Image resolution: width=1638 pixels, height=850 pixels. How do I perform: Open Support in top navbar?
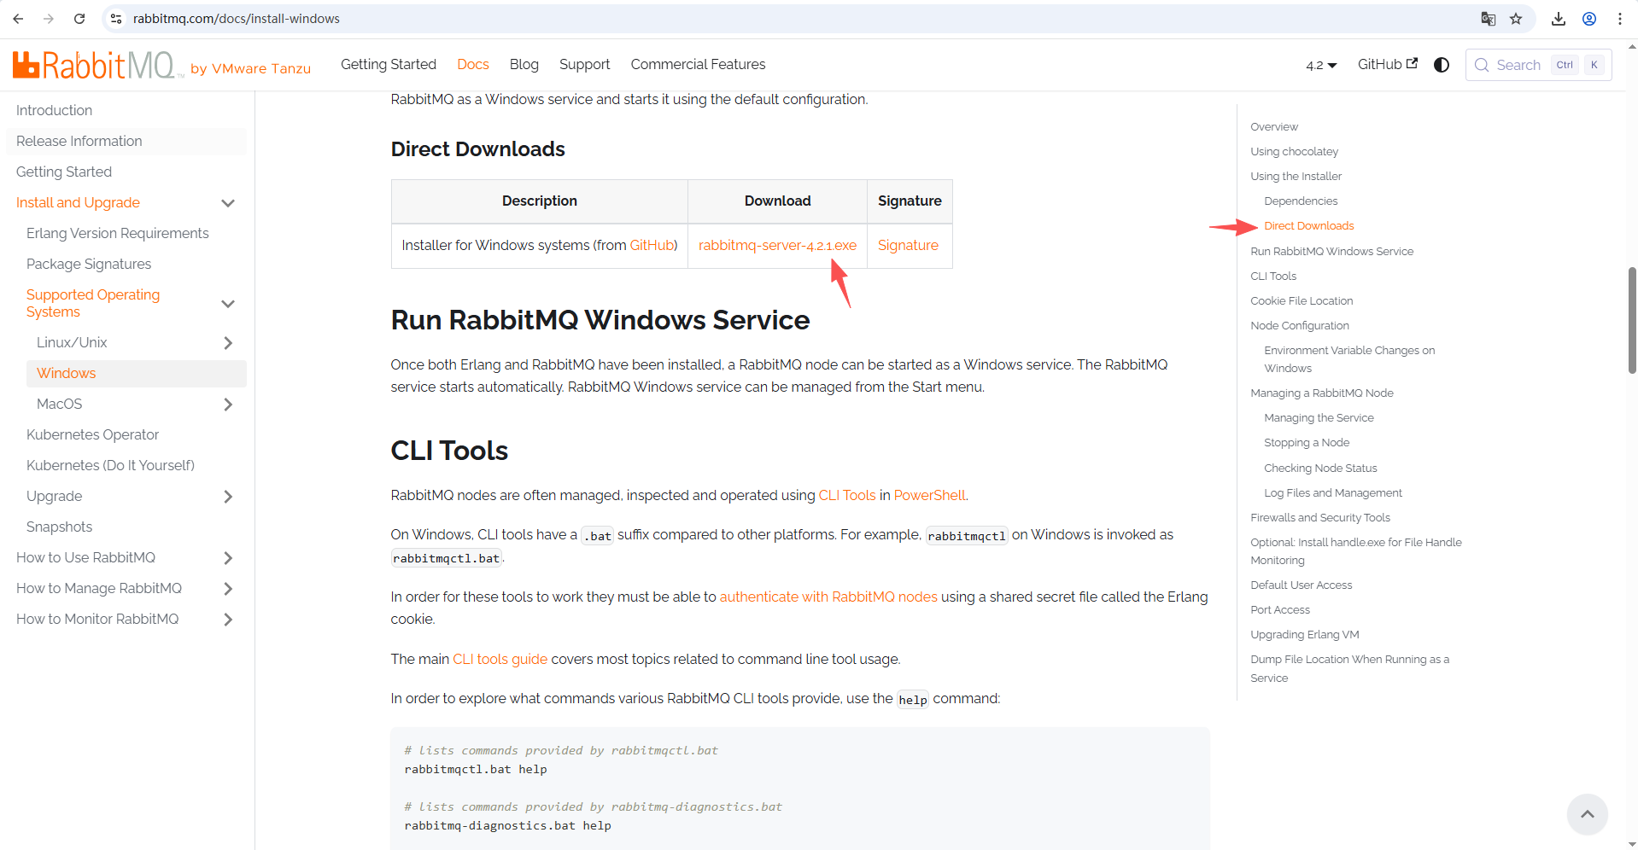point(585,64)
